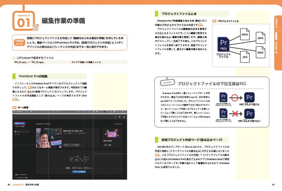Screen dimensions: 282x191
Task: Collapse the welcome banner with the chevron
Action: click(x=114, y=124)
